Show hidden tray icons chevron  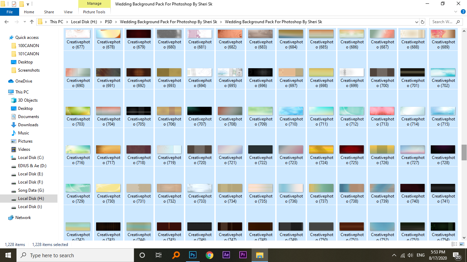point(394,255)
